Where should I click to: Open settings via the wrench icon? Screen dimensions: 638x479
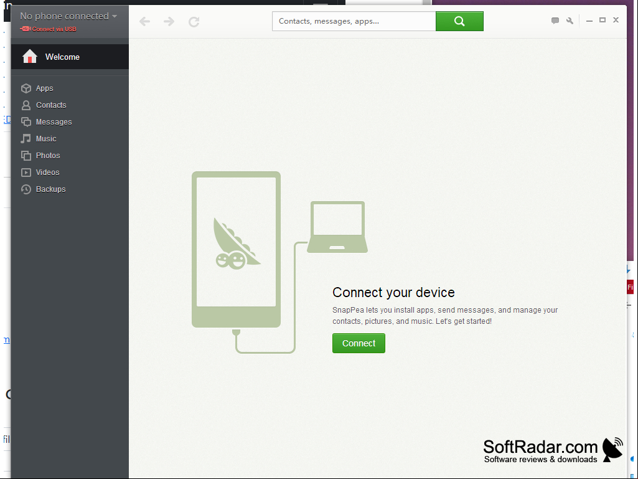570,21
